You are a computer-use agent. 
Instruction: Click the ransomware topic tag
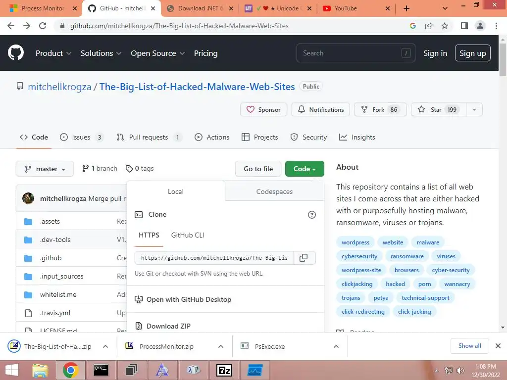coord(407,256)
